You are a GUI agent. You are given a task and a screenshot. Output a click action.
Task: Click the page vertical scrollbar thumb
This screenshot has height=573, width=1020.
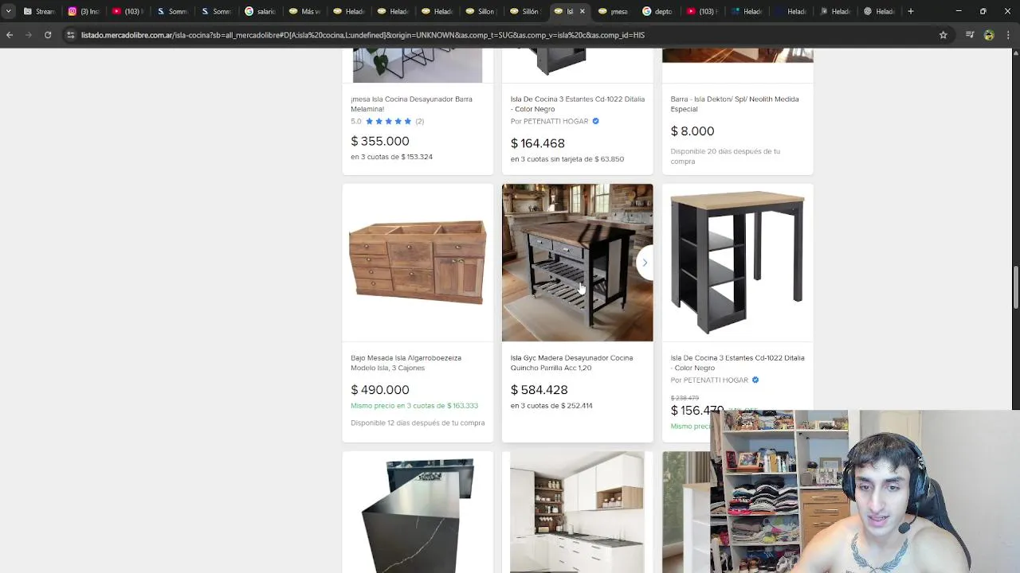1015,288
